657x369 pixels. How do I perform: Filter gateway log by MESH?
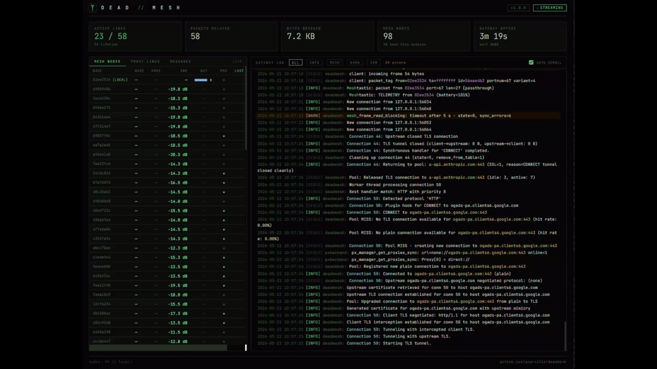335,62
